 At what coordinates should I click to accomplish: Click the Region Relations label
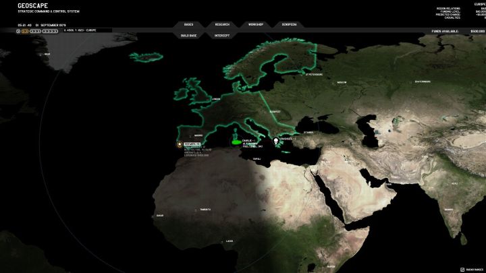(448, 9)
